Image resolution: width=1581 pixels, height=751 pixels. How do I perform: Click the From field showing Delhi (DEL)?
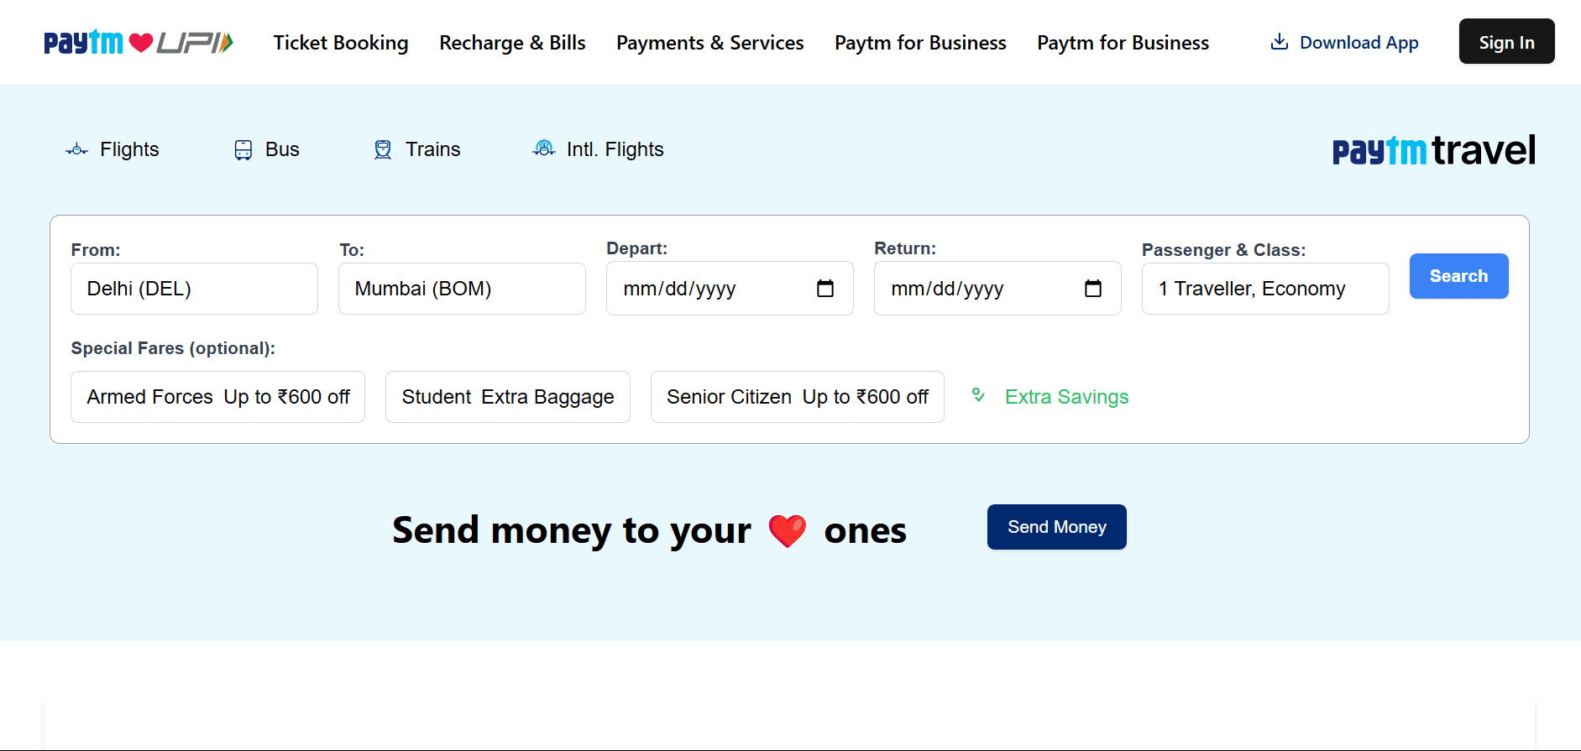click(x=195, y=289)
